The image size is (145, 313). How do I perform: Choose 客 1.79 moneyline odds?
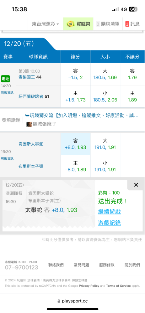click(132, 74)
